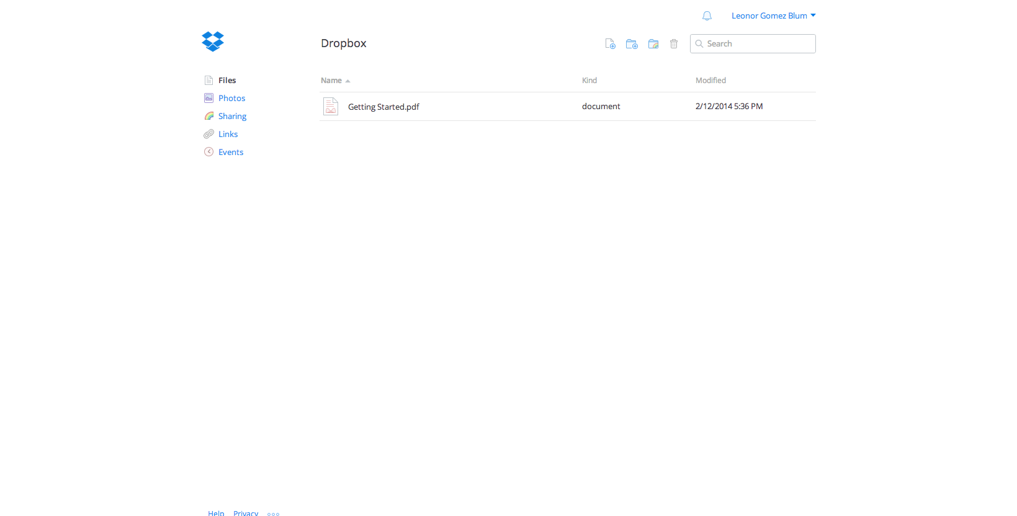Toggle the Name sort arrow

click(348, 81)
